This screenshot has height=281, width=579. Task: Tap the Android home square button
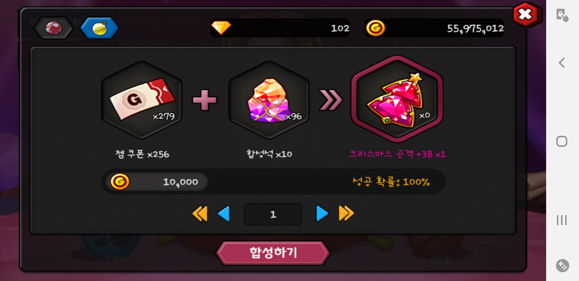[x=562, y=141]
